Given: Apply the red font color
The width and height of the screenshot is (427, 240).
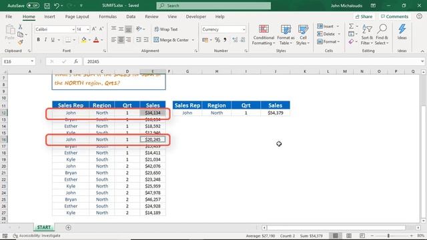Looking at the screenshot, I should pyautogui.click(x=96, y=40).
